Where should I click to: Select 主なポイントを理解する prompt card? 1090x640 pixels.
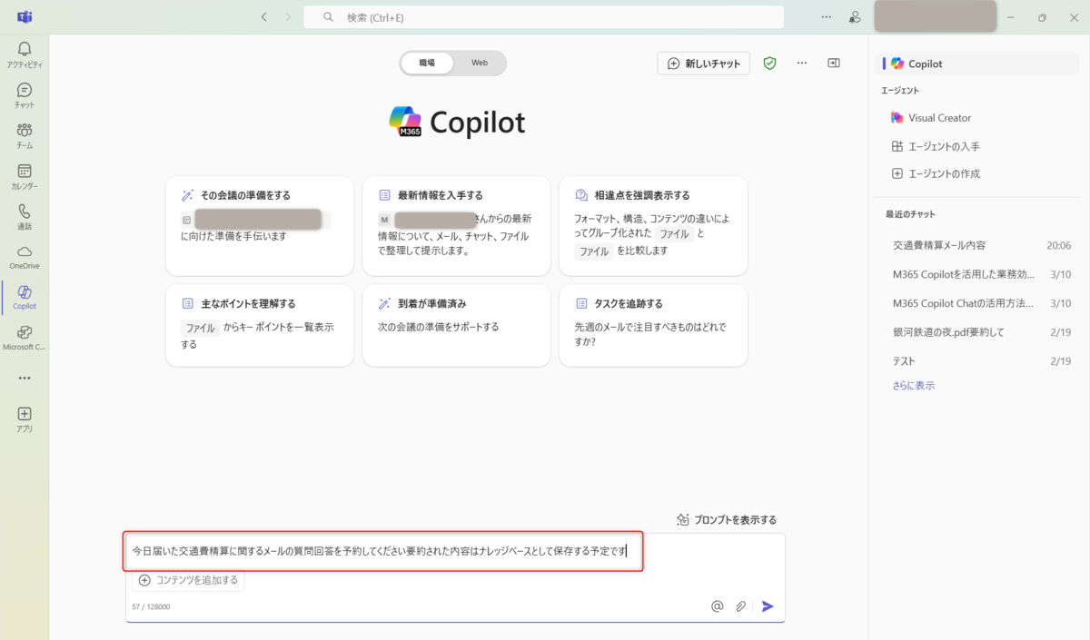[x=260, y=325]
